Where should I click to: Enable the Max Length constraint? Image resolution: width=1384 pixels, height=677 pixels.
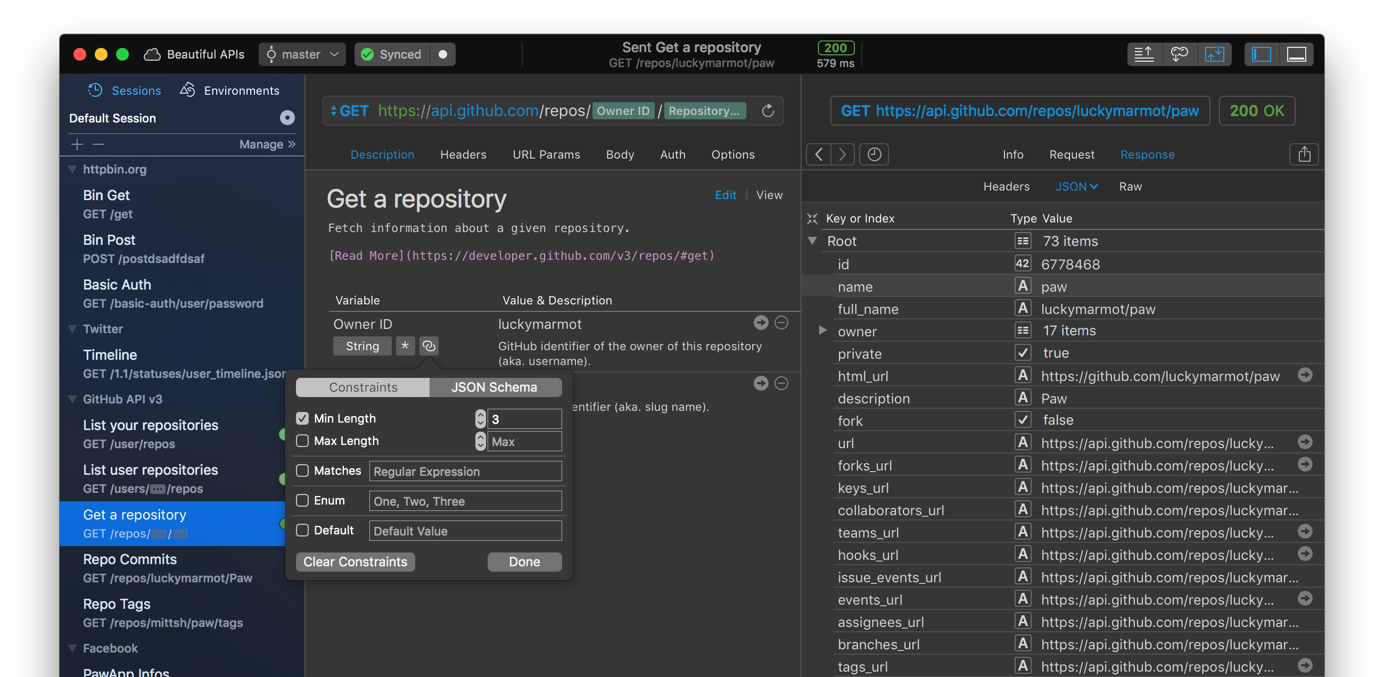tap(302, 441)
